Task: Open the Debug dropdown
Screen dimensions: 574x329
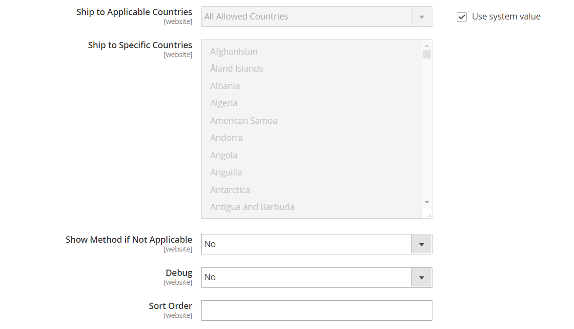Action: point(316,277)
